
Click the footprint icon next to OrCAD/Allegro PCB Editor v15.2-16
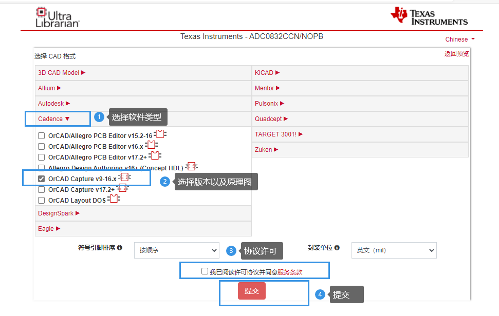click(159, 133)
